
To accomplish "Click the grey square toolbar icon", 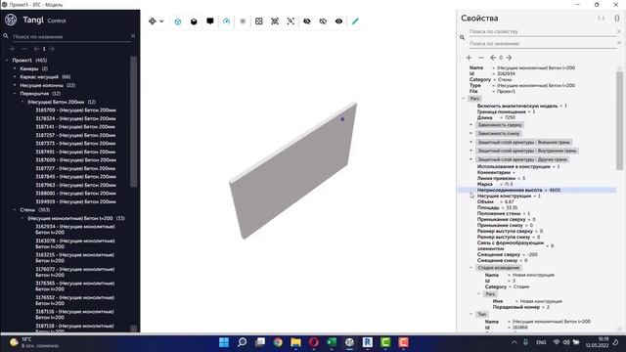I will point(243,22).
